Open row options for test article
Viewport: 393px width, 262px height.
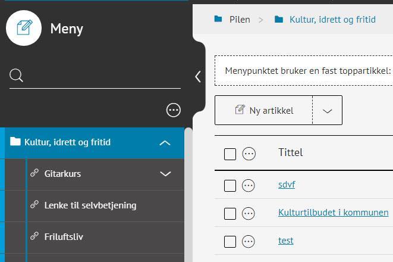(249, 241)
